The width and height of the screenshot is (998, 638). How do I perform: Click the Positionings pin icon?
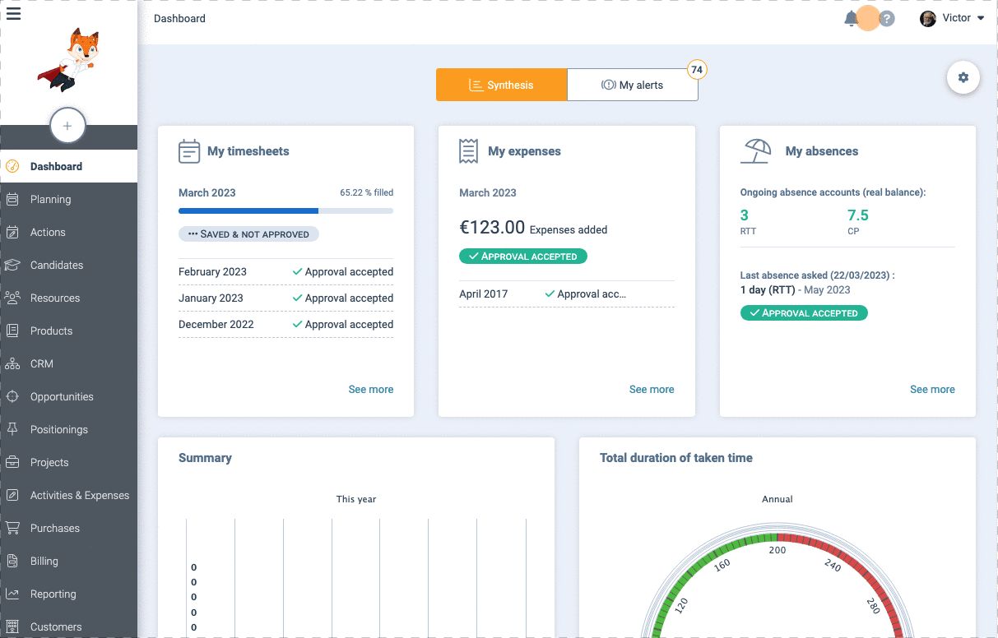pos(12,429)
